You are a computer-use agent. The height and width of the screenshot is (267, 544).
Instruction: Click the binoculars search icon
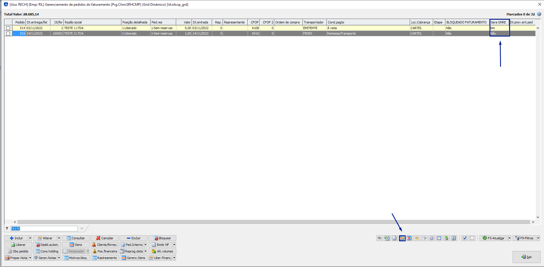point(380,238)
